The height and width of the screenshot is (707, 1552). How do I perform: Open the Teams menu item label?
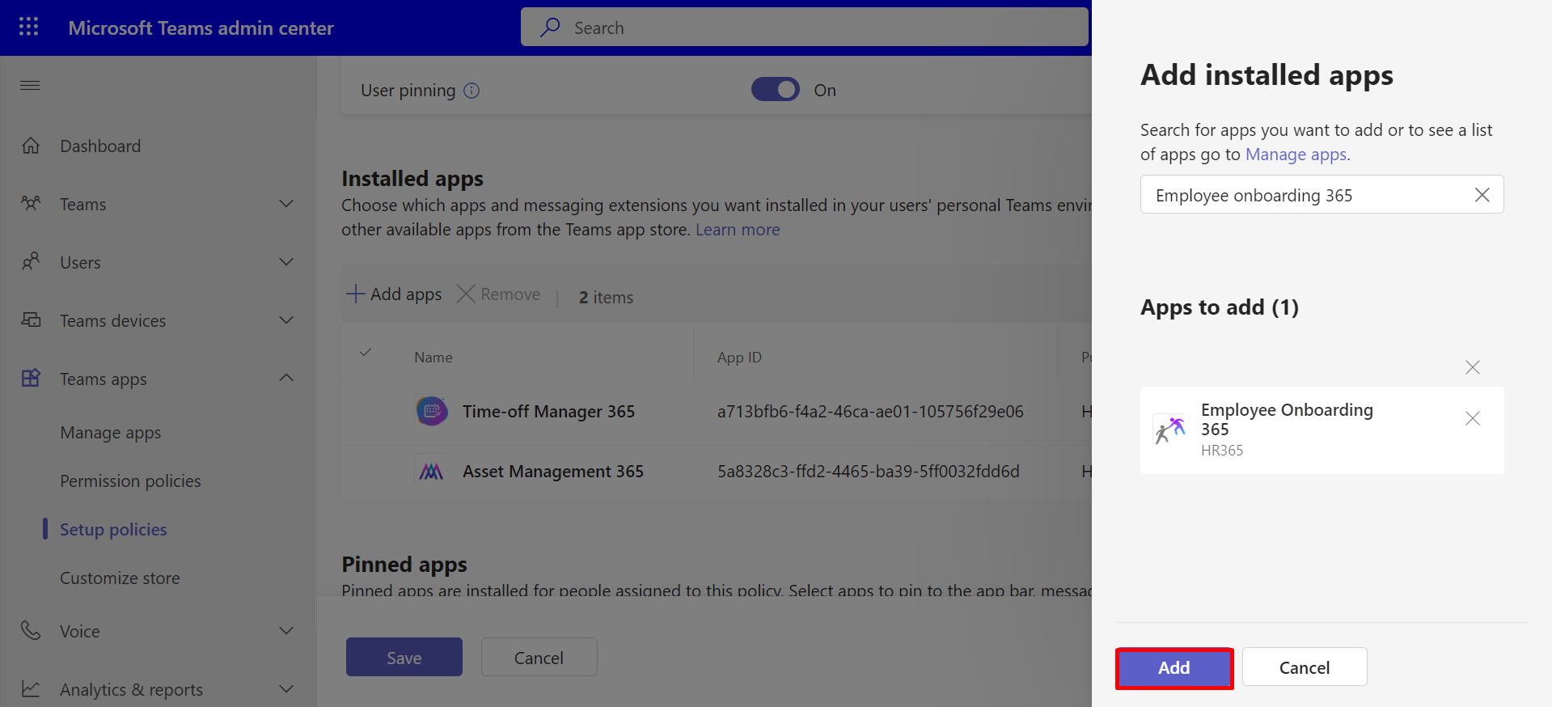(82, 205)
